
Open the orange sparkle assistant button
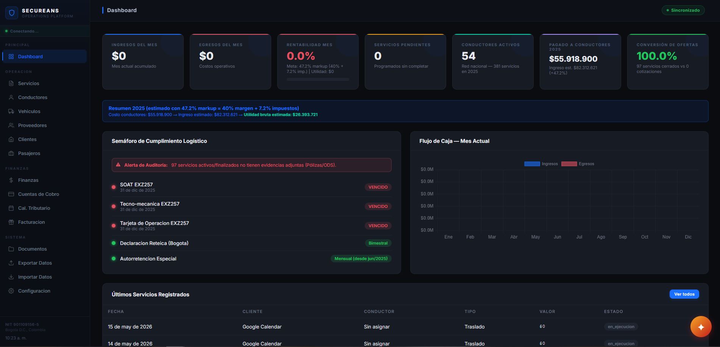(x=701, y=327)
